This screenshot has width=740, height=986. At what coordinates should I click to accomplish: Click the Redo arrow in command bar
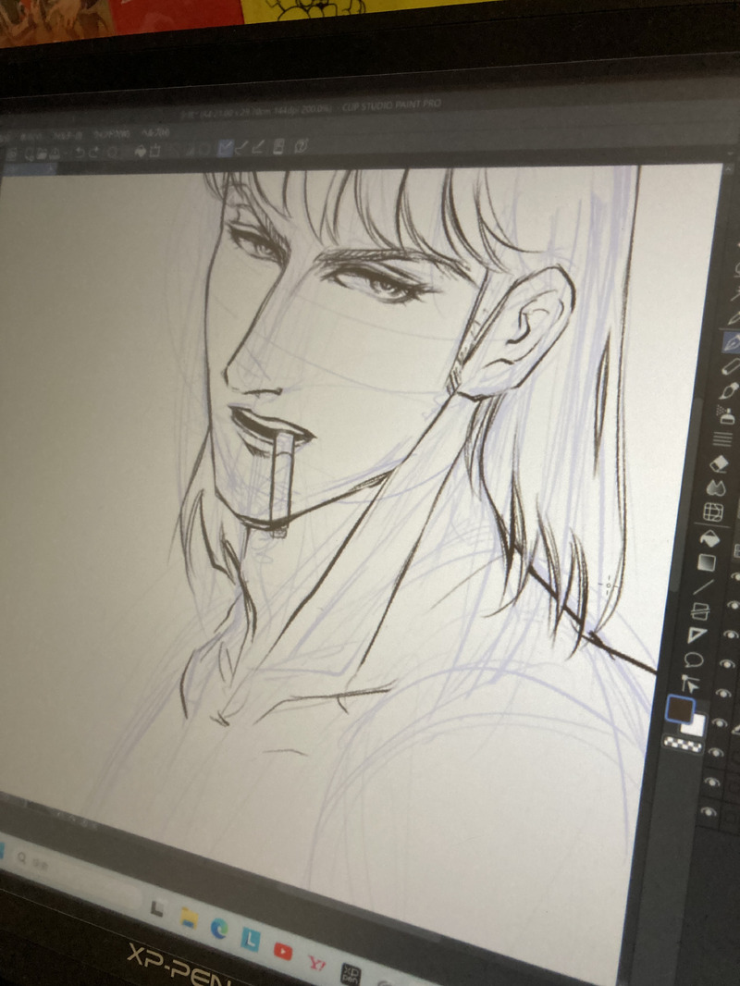[x=94, y=153]
